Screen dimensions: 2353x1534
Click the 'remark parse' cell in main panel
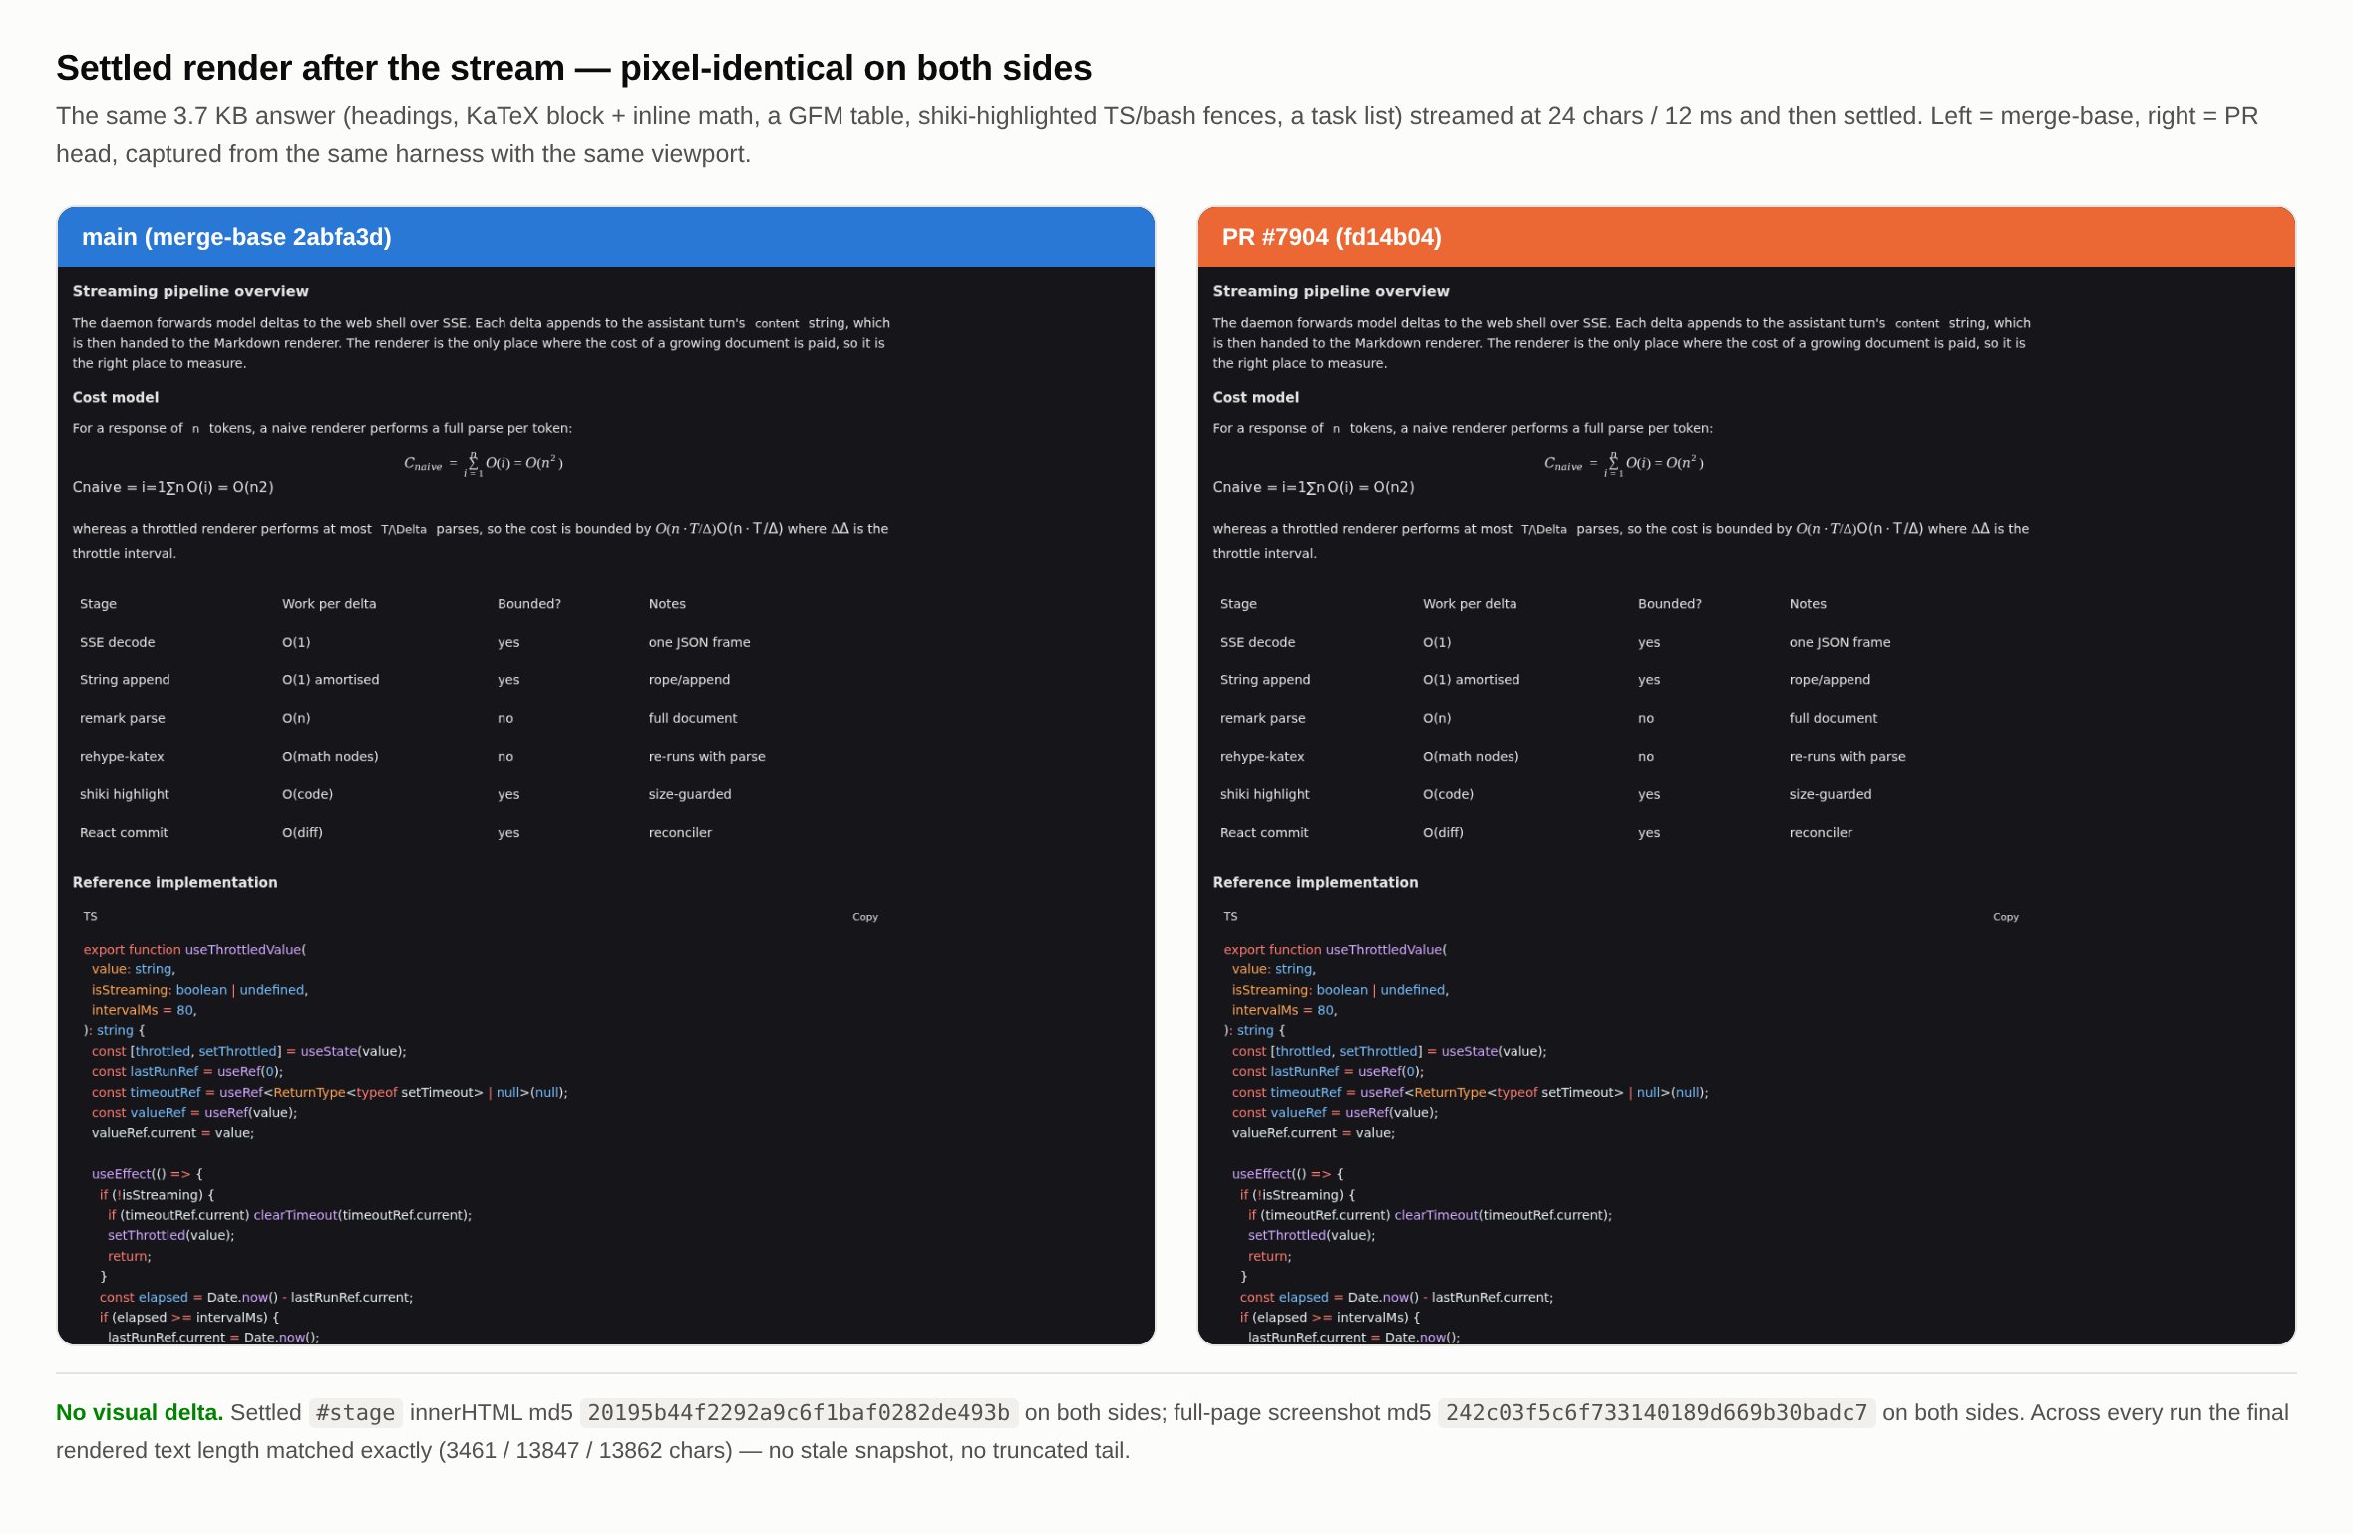[x=123, y=718]
